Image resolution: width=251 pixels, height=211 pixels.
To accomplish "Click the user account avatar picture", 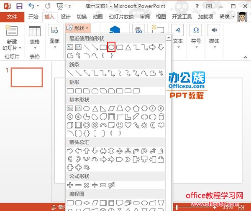I will (242, 17).
